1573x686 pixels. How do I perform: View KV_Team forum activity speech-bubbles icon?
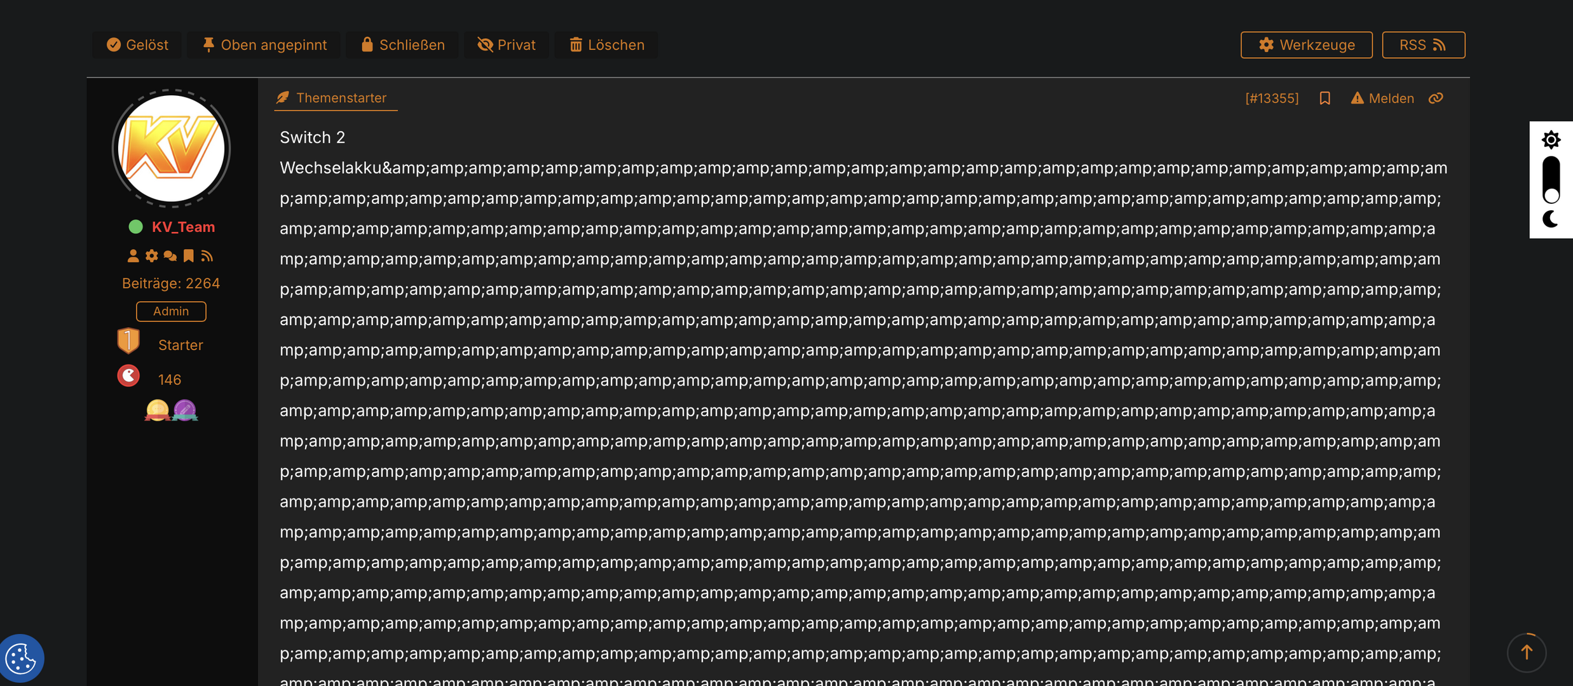[x=170, y=256]
